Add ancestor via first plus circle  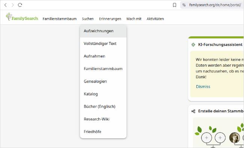click(x=206, y=138)
